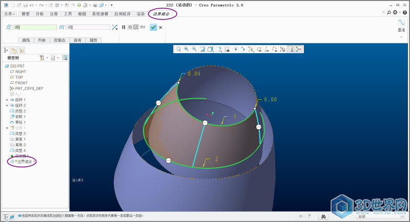Screen dimensions: 410x222
Task: Click the approximate direction arrows icon
Action: [x=114, y=27]
